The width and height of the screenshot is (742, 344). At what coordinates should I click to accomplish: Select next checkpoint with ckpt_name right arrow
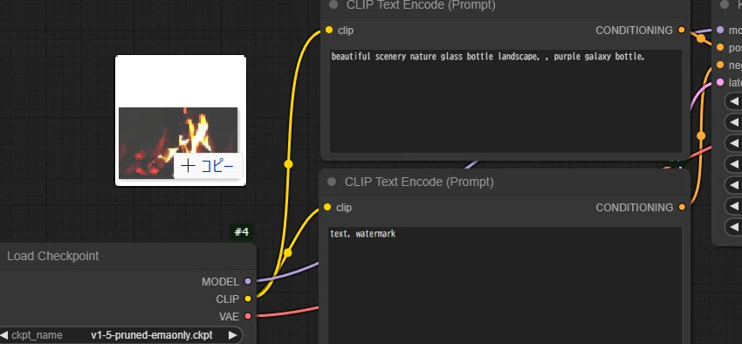click(x=232, y=335)
